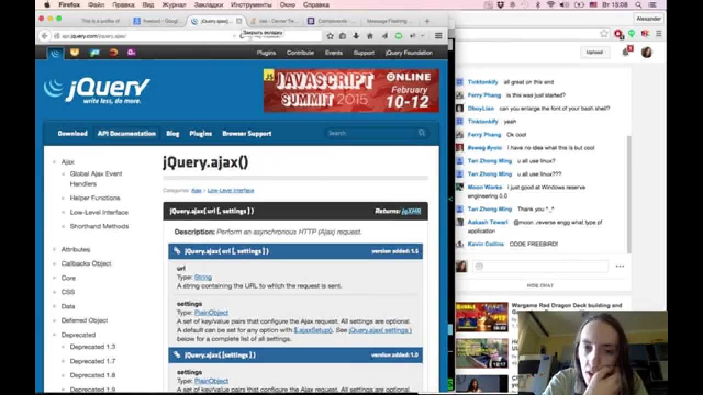Open the Firefox hamburger menu
The image size is (703, 395).
coord(438,36)
